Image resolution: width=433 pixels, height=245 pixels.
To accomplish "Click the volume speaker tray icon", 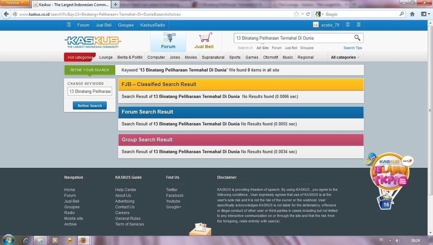I will click(x=398, y=240).
